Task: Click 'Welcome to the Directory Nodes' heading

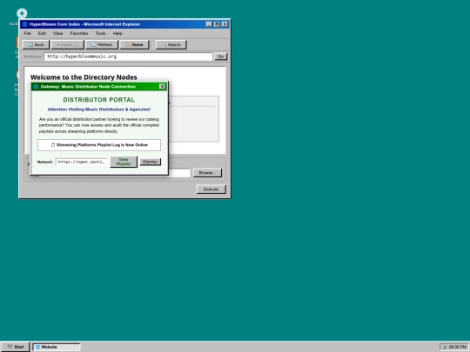Action: (x=84, y=77)
